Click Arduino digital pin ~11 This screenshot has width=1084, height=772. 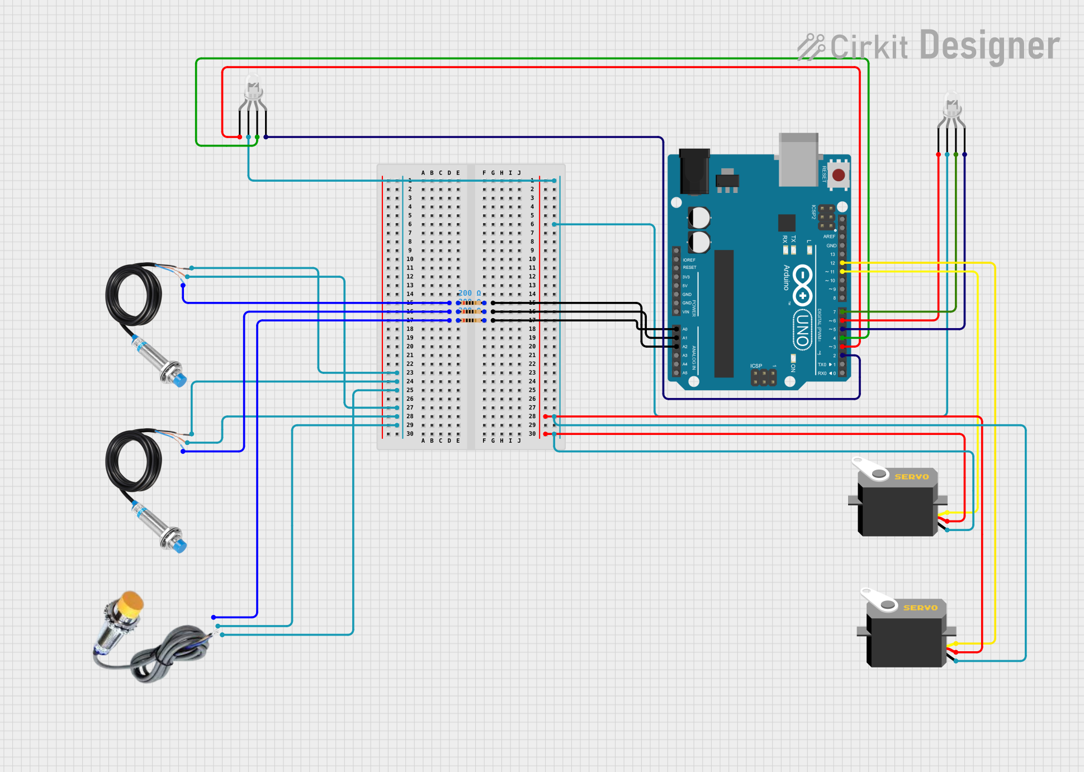coord(842,272)
